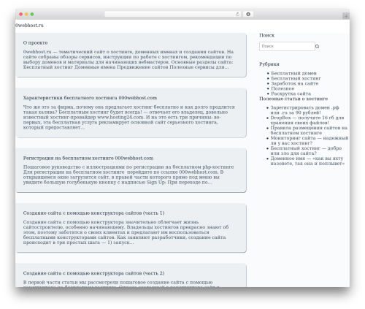Open a new tab with plus button

tap(346, 16)
